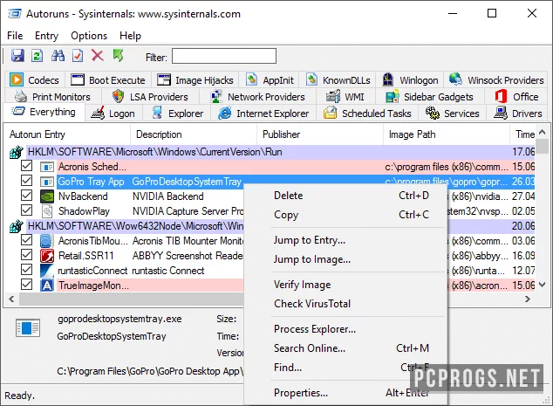Switch to the Drivers tab
This screenshot has width=553, height=406.
pos(517,114)
